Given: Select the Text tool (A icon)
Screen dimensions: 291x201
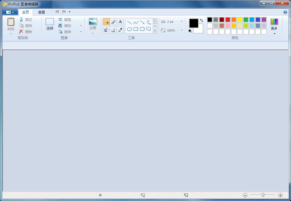Looking at the screenshot, I should tap(120, 22).
